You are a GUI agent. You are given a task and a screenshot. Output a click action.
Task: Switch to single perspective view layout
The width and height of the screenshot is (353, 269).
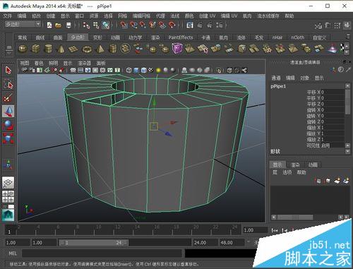coord(8,183)
